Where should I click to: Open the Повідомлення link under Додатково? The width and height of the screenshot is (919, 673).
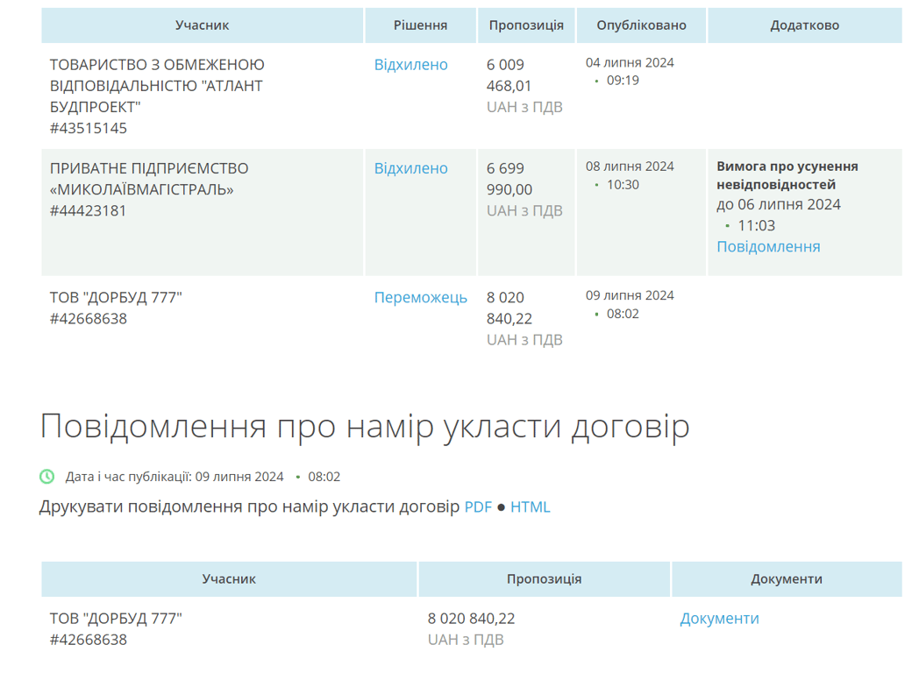(x=767, y=245)
